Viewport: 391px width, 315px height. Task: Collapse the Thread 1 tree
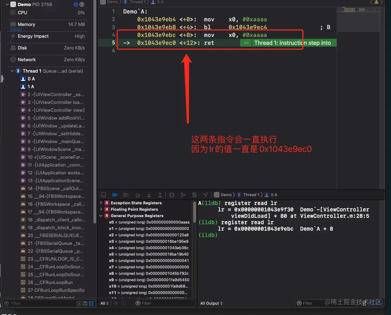tap(12, 71)
